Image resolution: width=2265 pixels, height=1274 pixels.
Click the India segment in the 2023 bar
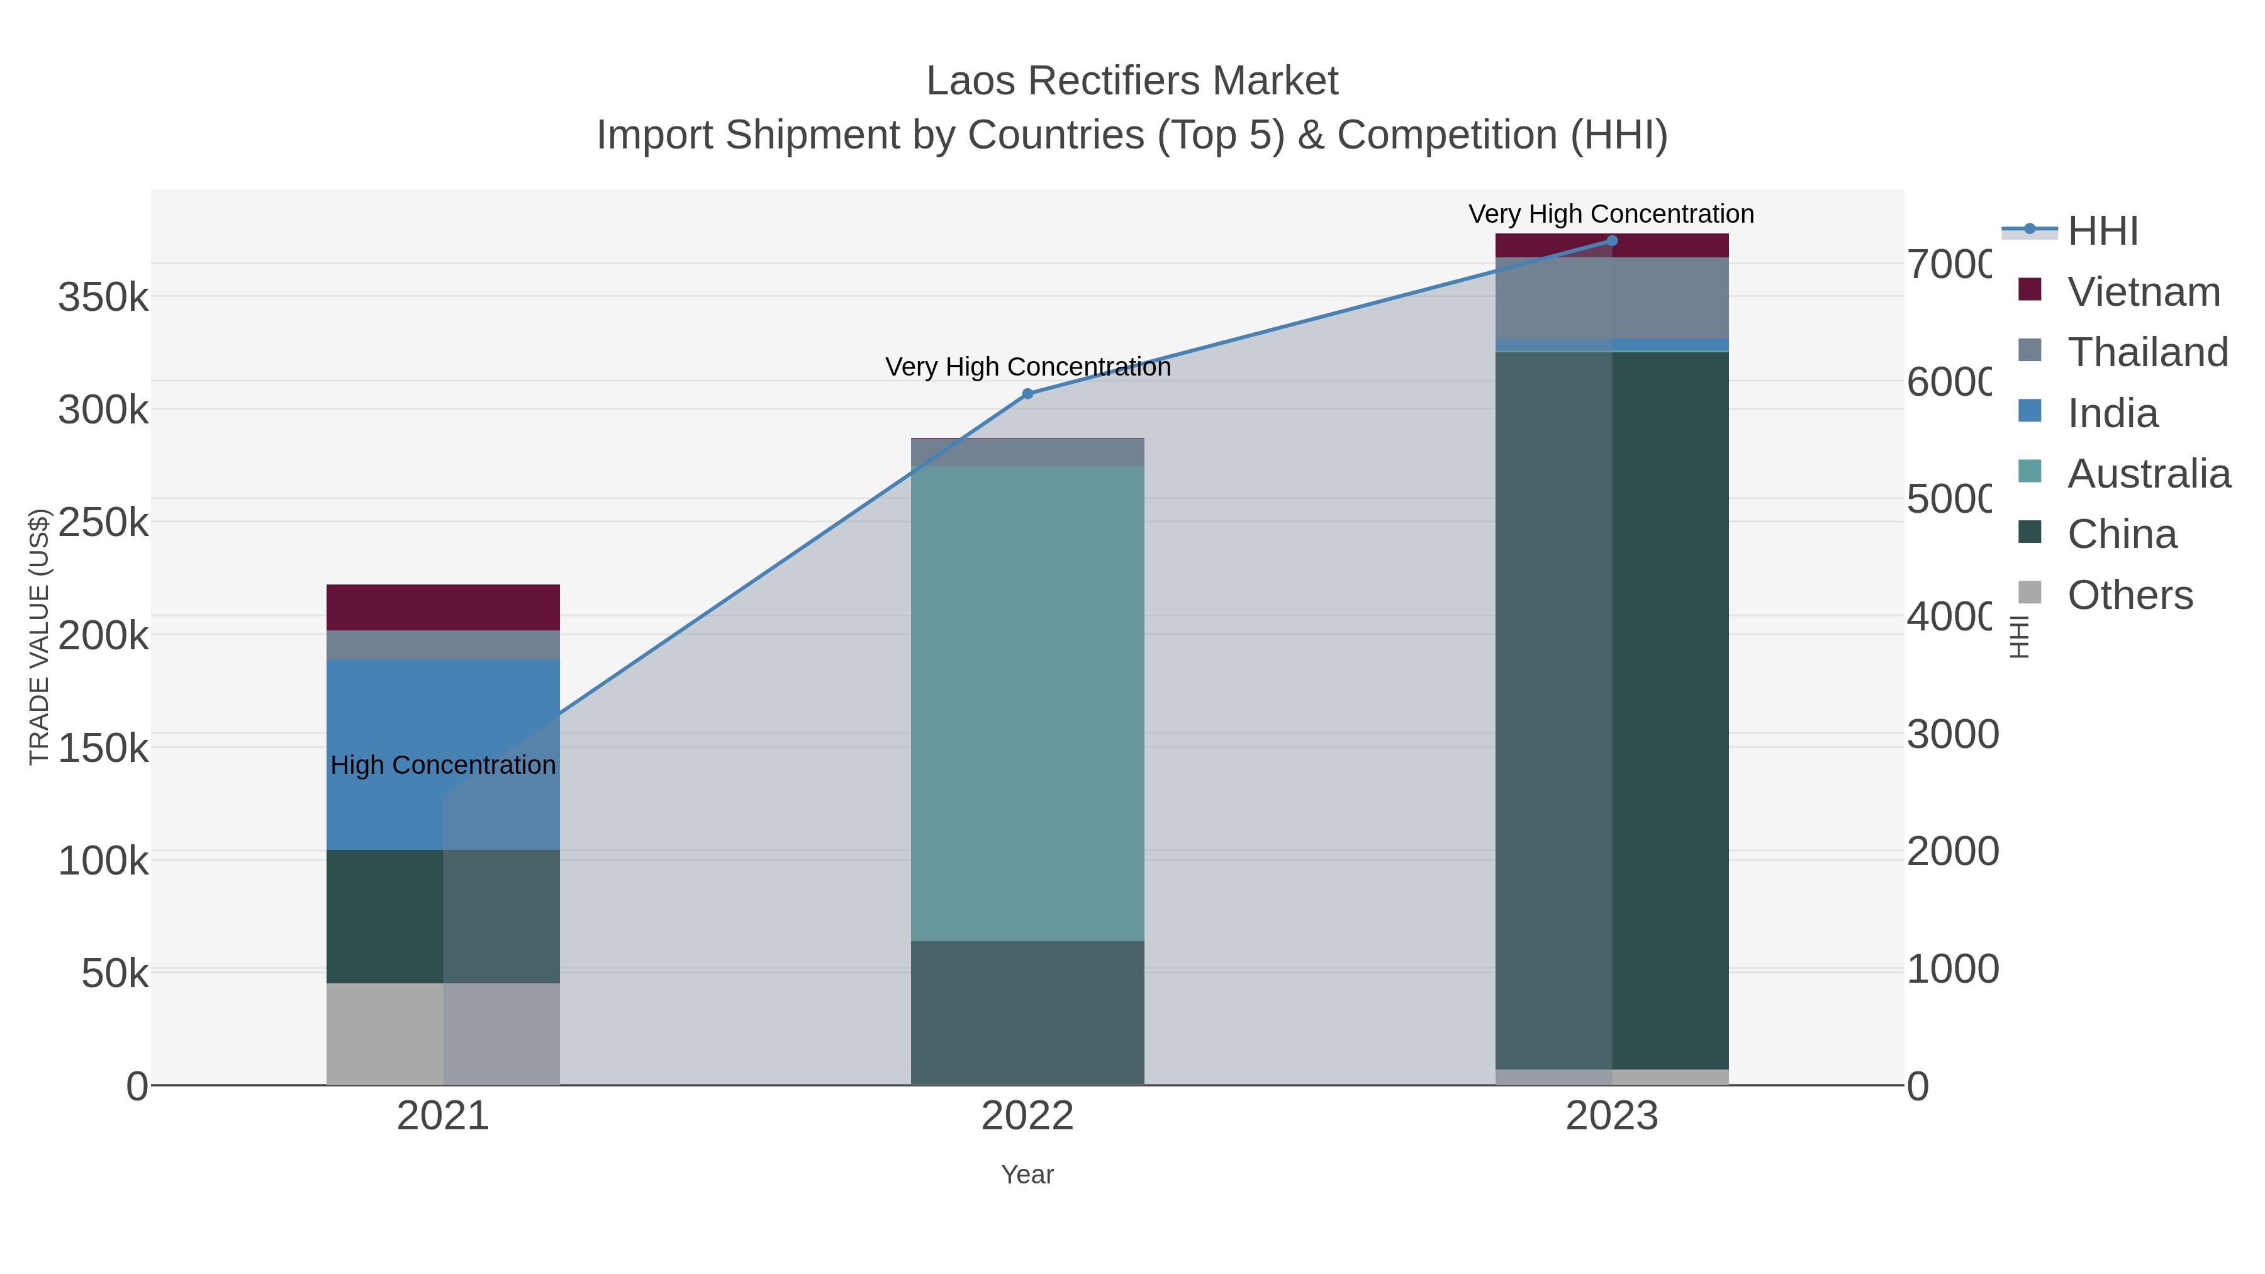coord(1612,345)
